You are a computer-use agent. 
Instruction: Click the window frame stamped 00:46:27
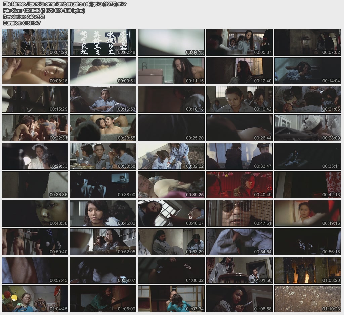(x=171, y=213)
